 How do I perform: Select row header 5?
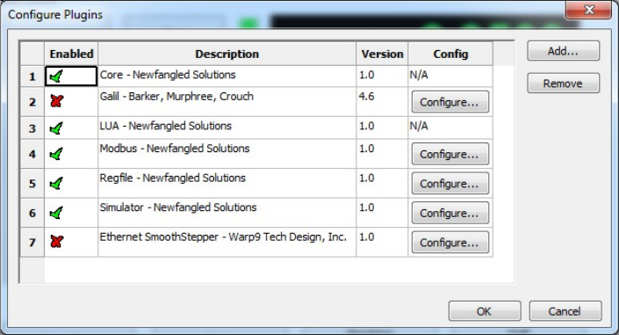(32, 184)
